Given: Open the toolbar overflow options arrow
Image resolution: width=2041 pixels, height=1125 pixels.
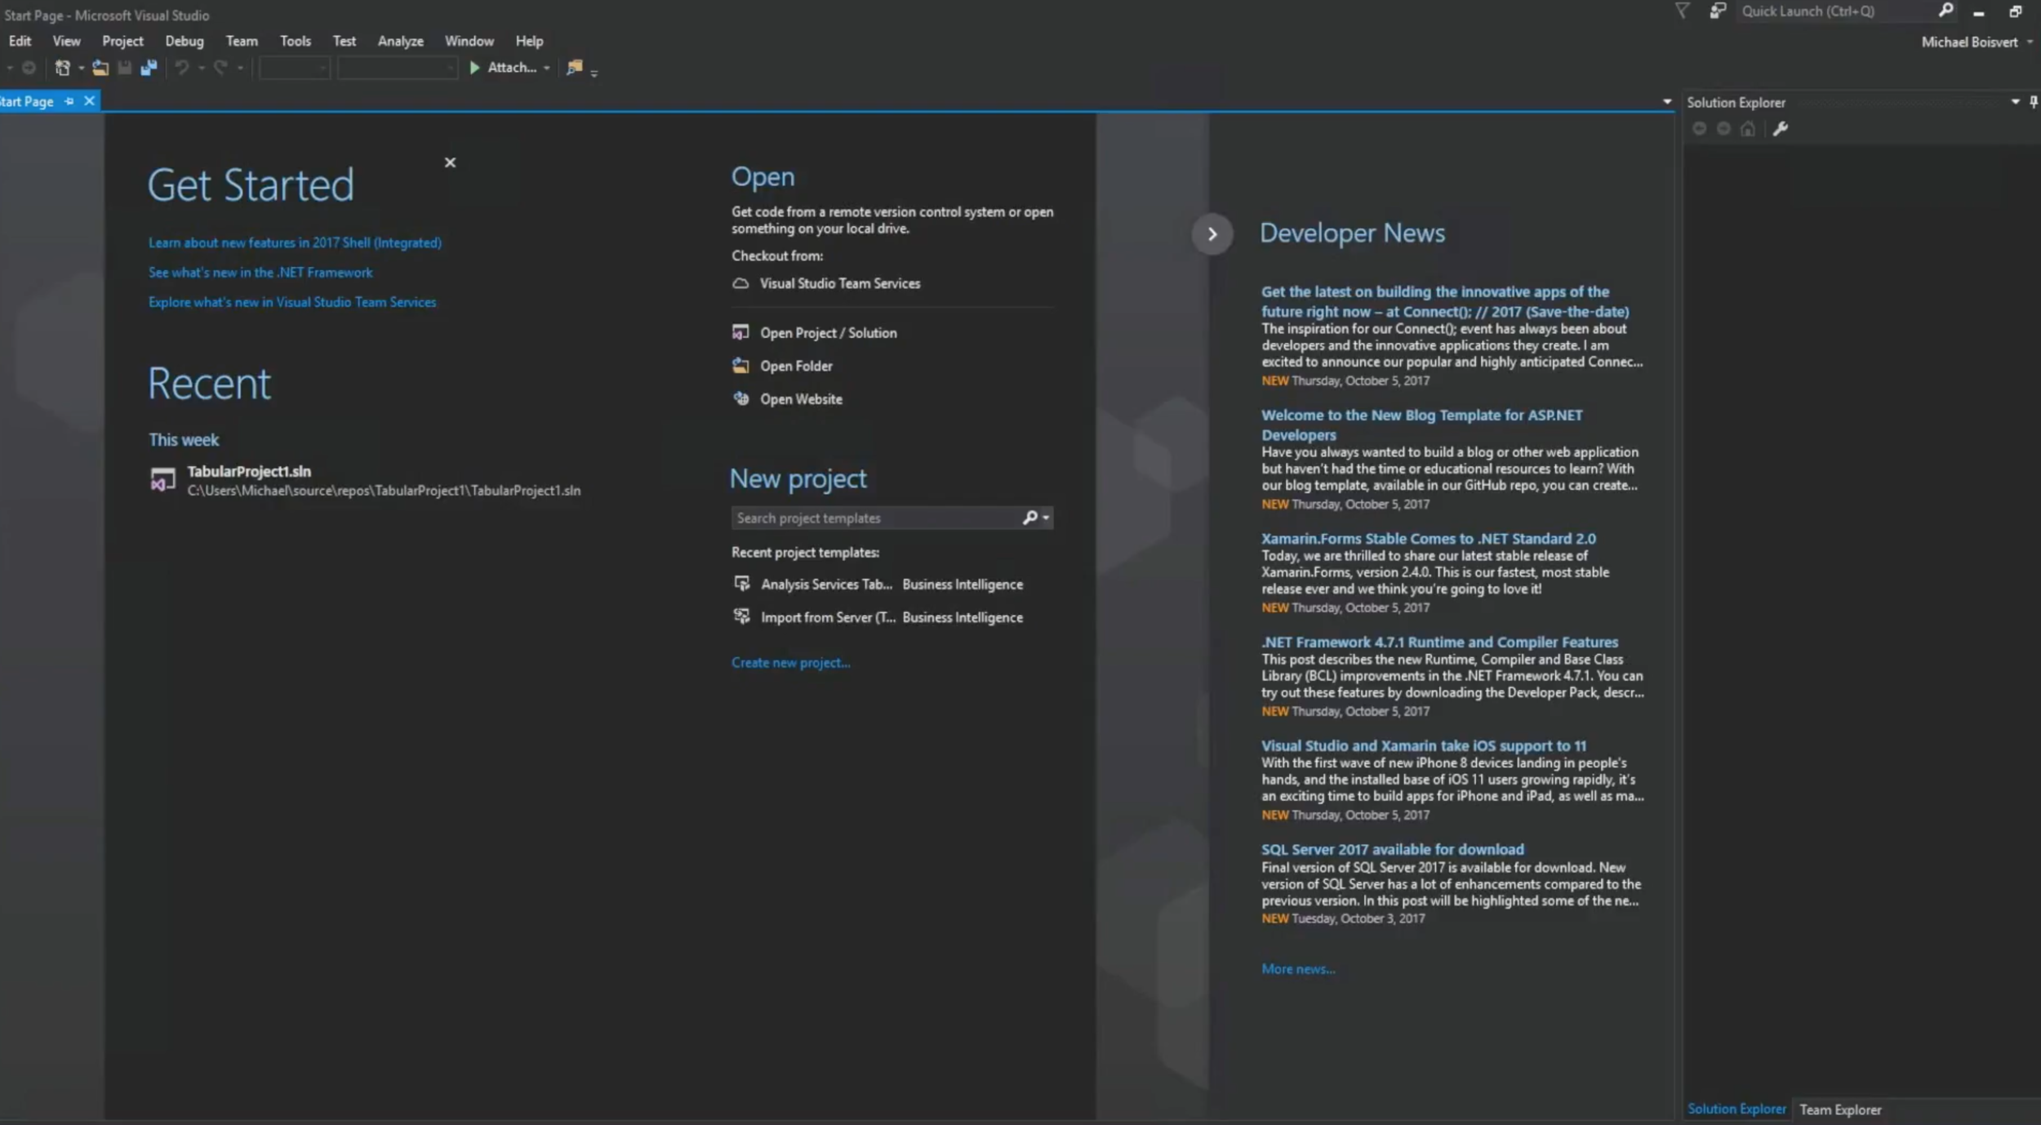Looking at the screenshot, I should (594, 73).
